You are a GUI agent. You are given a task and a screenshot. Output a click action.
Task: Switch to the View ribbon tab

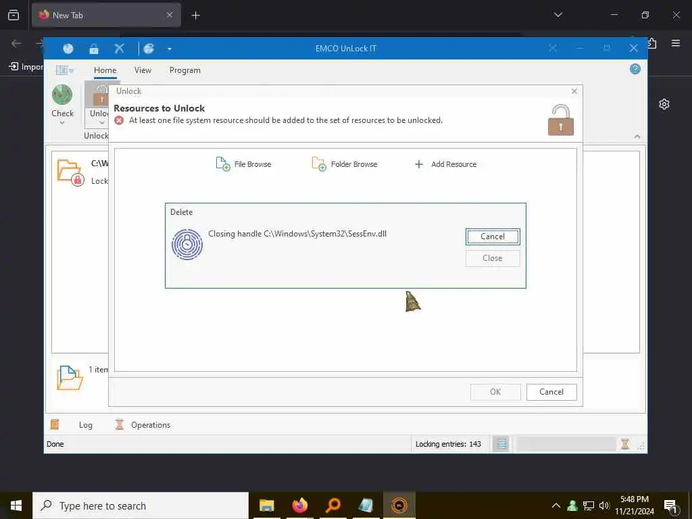pos(143,70)
